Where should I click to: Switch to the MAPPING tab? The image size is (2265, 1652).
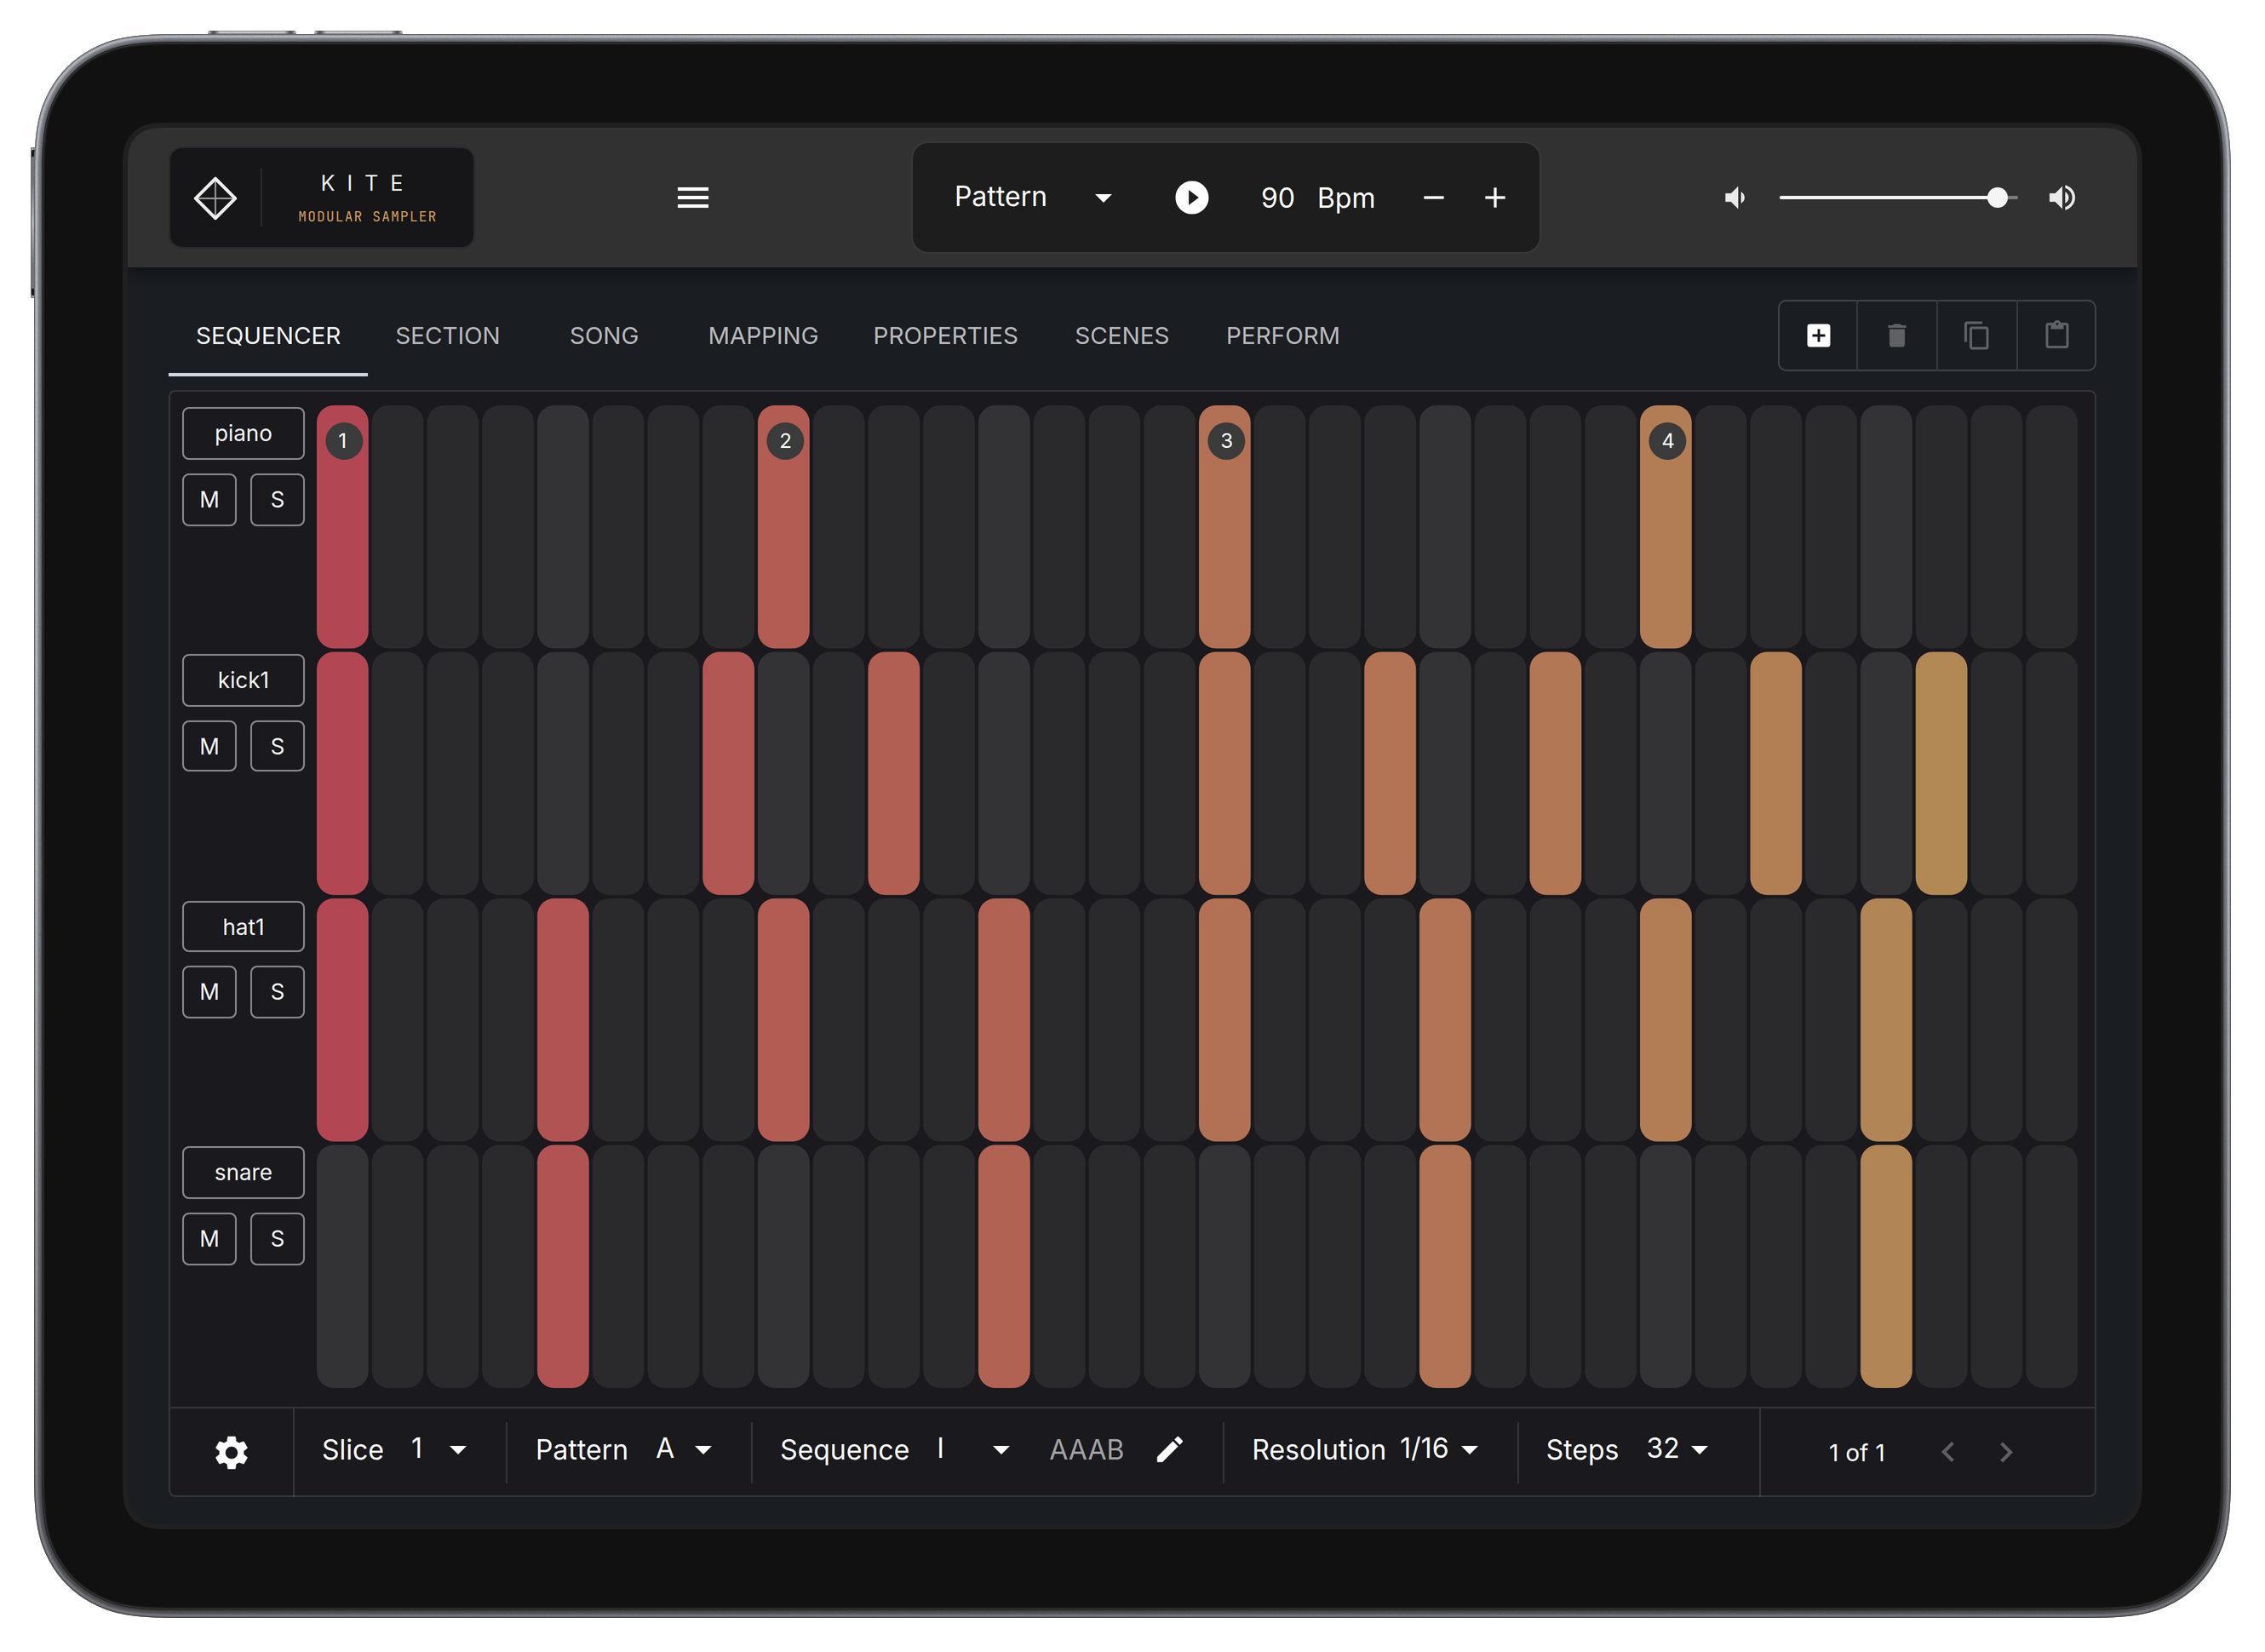coord(763,336)
